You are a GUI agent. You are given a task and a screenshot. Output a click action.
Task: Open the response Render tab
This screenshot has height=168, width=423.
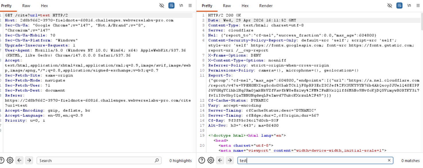tap(266, 6)
